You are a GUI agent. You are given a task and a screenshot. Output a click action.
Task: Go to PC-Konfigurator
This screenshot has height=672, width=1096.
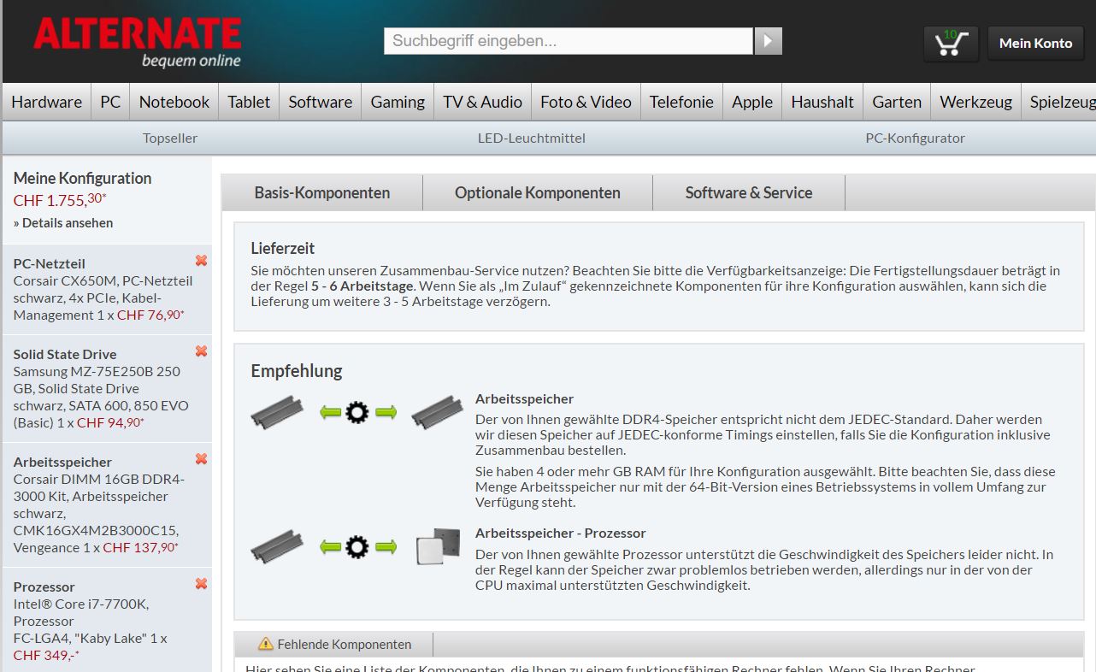(x=915, y=138)
